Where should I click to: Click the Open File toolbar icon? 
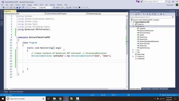click(x=15, y=8)
